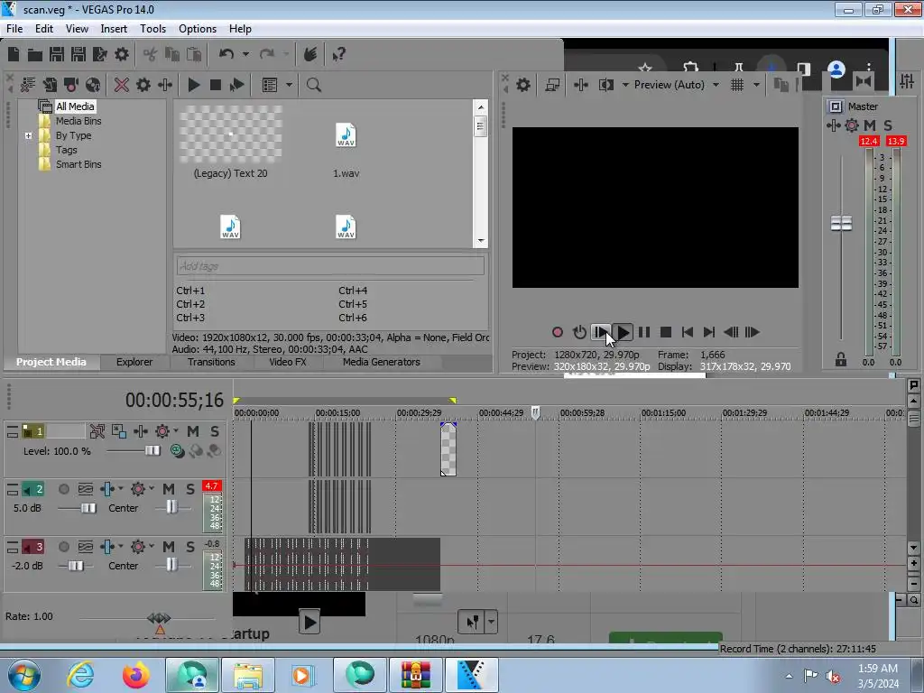The width and height of the screenshot is (924, 693).
Task: Select (Legacy) Text 20 media thumbnail
Action: tap(230, 142)
